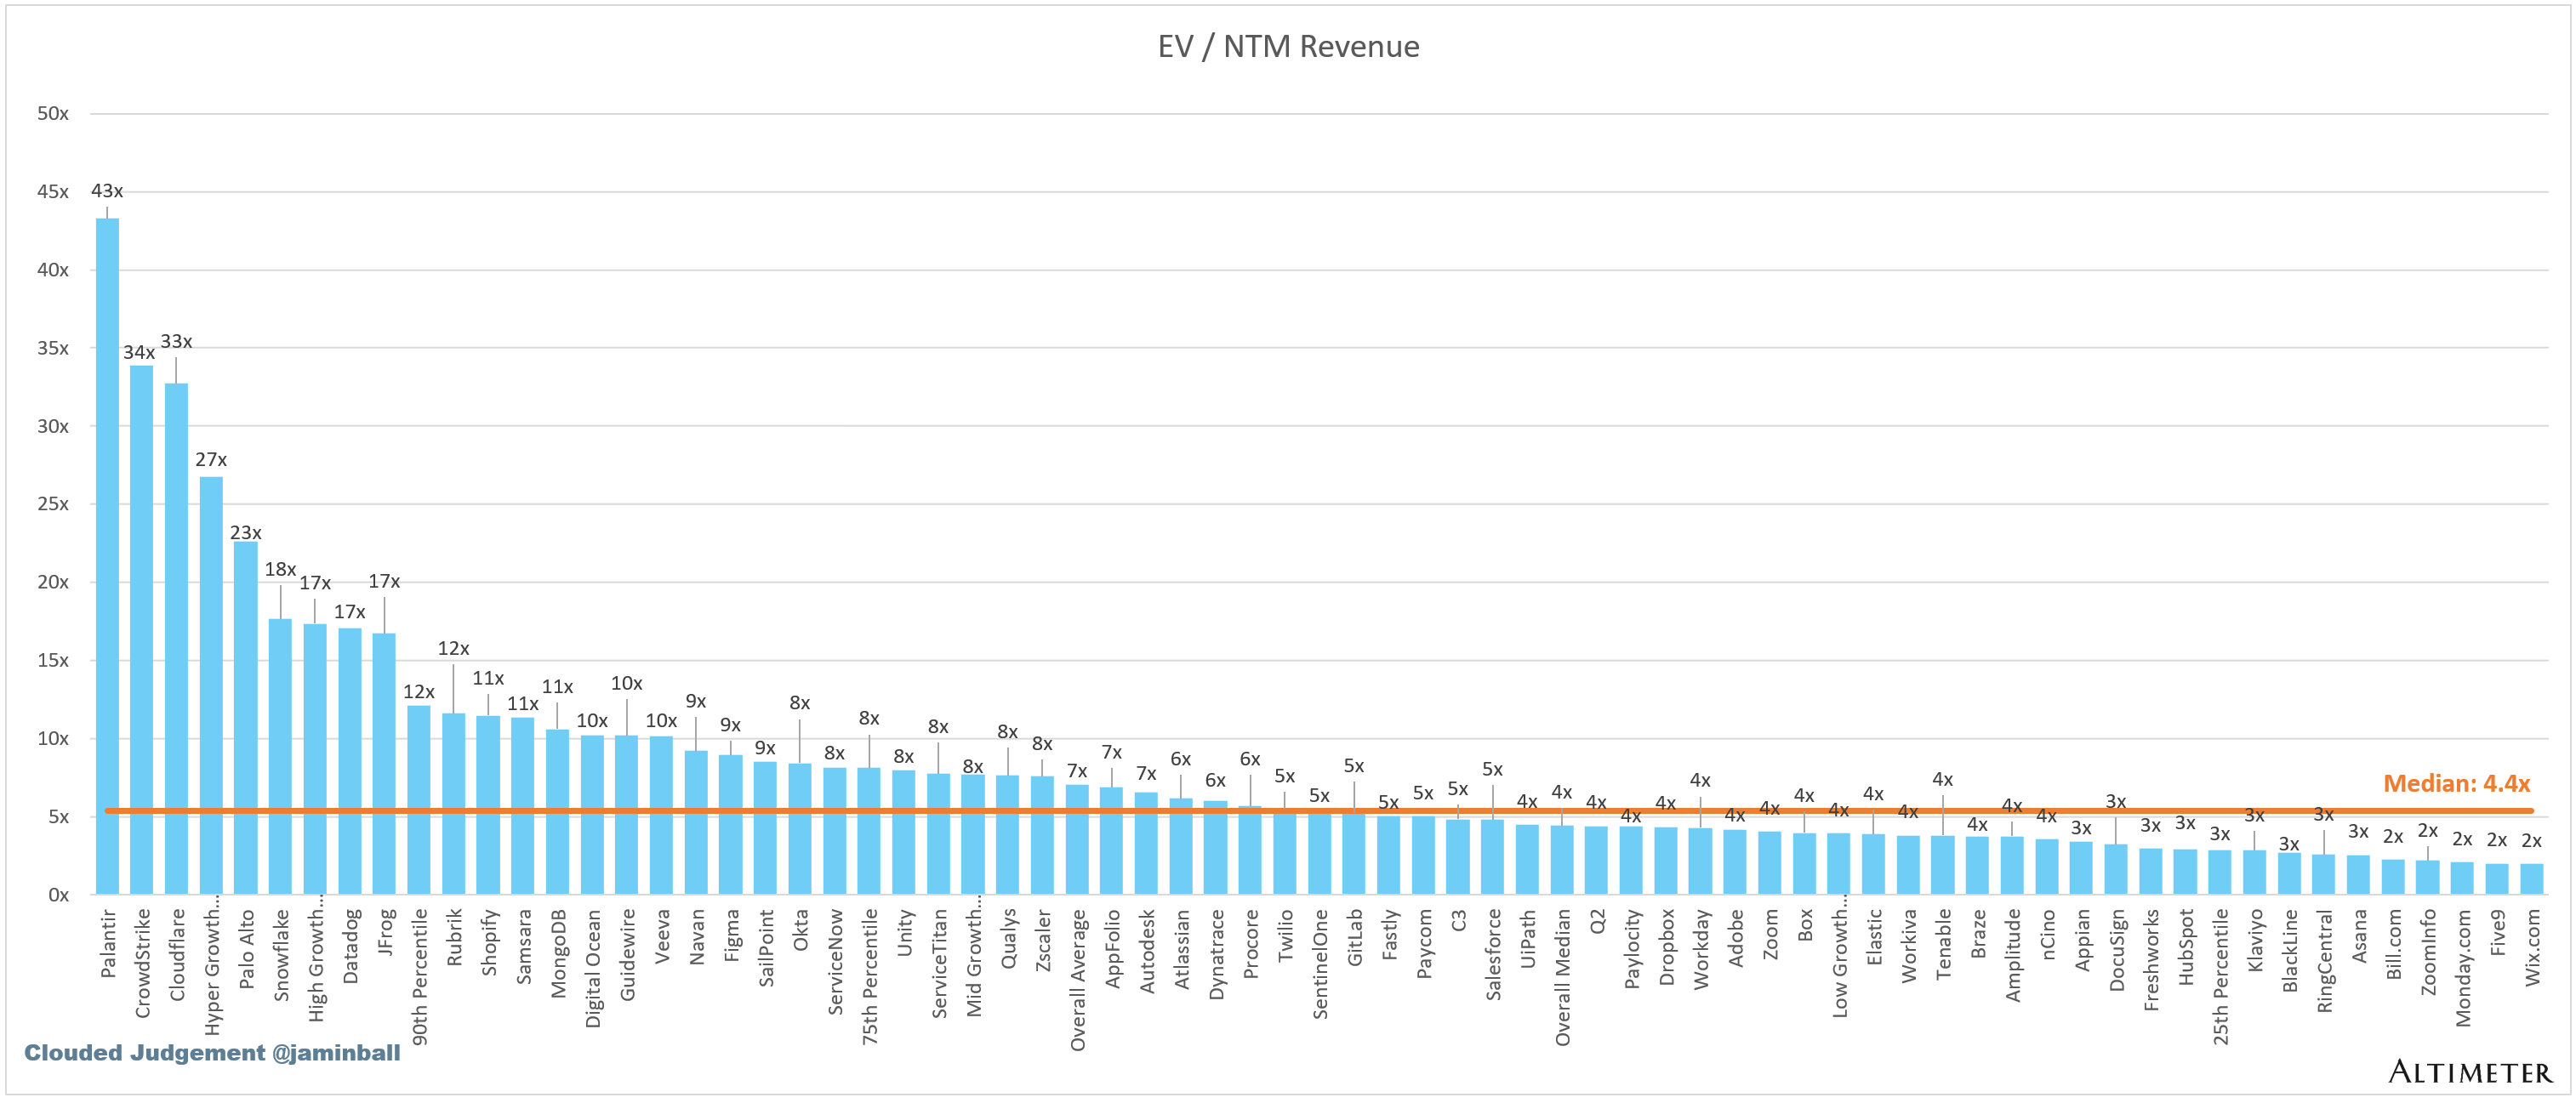Select the "Median: 4.4x" label

[x=2456, y=783]
